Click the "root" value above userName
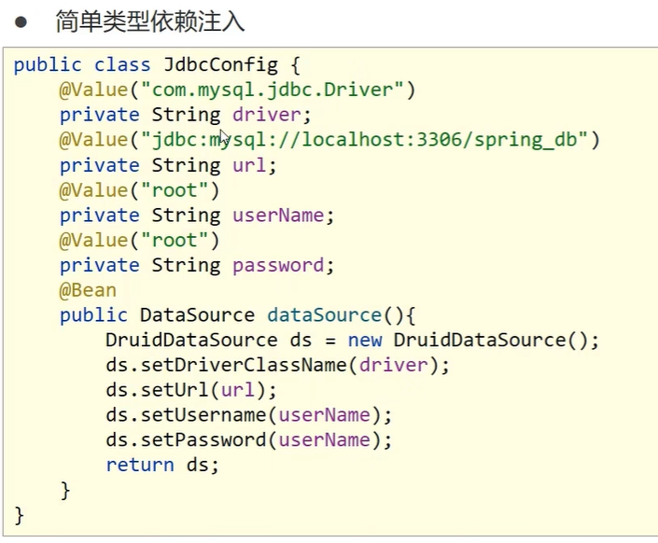 coord(175,190)
